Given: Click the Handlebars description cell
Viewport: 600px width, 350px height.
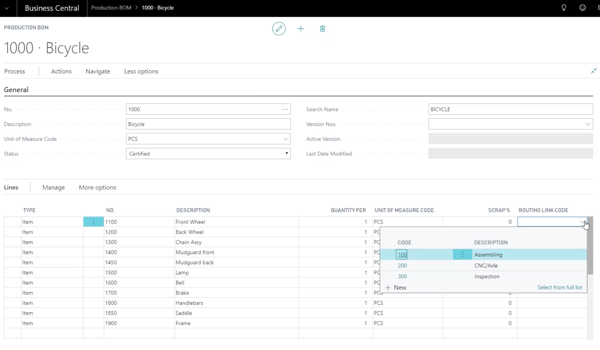Looking at the screenshot, I should pos(236,303).
